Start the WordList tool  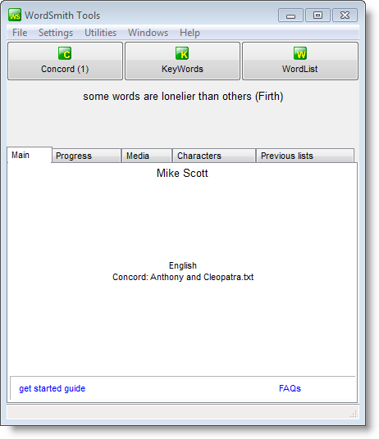point(300,61)
